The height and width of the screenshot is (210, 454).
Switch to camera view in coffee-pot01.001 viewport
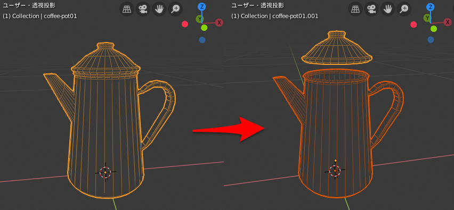(x=371, y=9)
